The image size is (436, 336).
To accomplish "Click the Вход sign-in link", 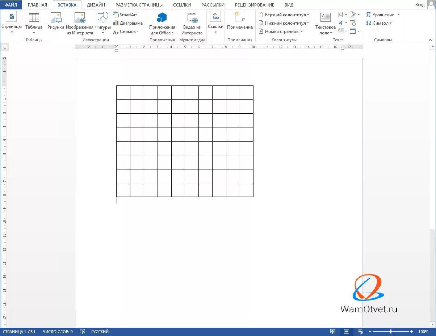I will (420, 5).
